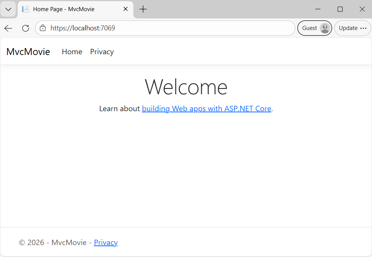Viewport: 372px width, 257px height.
Task: Click the Privacy link in the footer
Action: (106, 242)
